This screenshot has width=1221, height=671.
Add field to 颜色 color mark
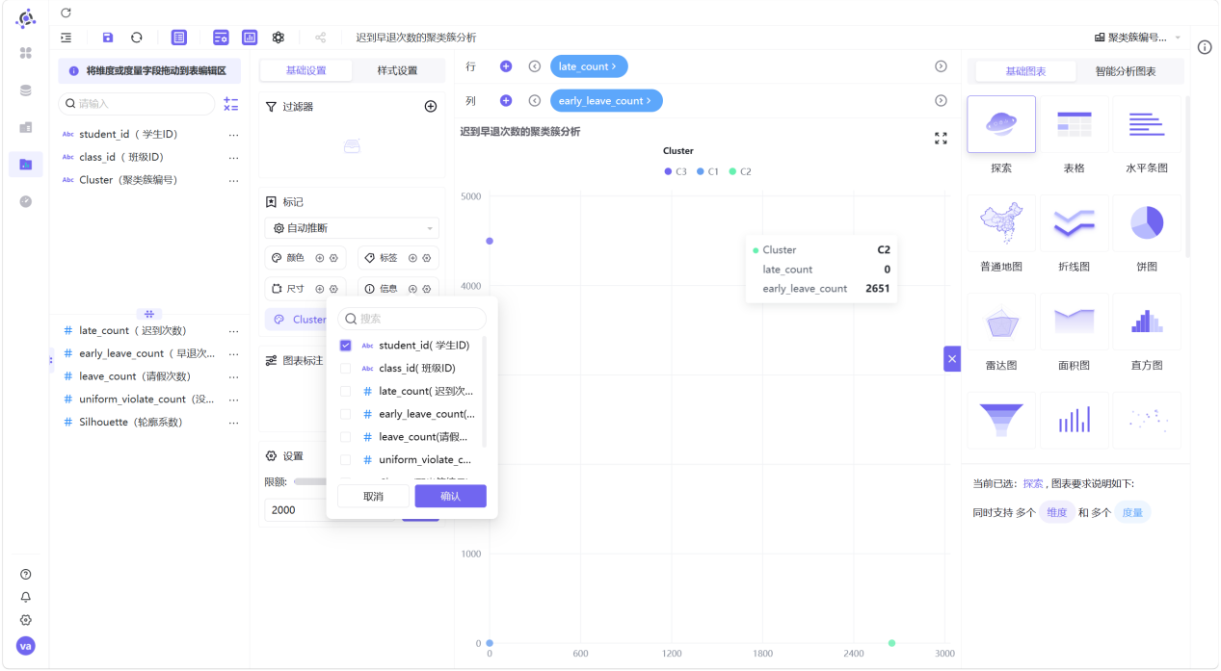(320, 258)
